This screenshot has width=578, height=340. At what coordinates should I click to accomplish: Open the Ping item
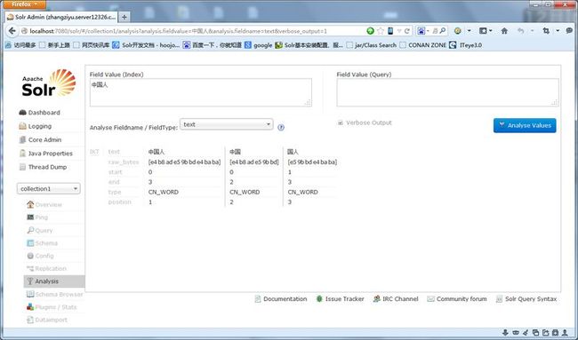pyautogui.click(x=37, y=217)
